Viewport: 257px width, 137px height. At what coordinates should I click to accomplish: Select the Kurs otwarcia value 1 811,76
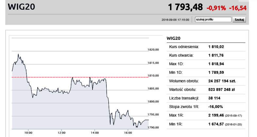point(216,55)
